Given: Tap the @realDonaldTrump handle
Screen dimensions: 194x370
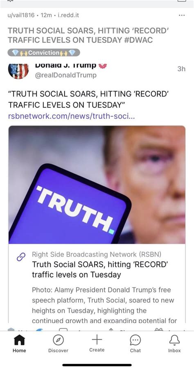Looking at the screenshot, I should pyautogui.click(x=65, y=75).
